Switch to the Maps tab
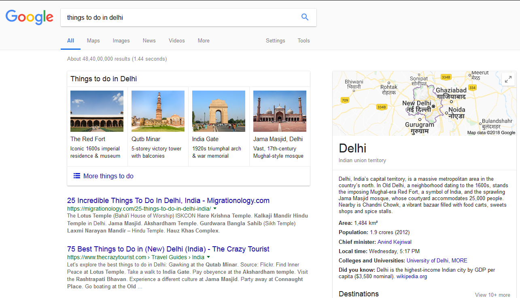 93,40
